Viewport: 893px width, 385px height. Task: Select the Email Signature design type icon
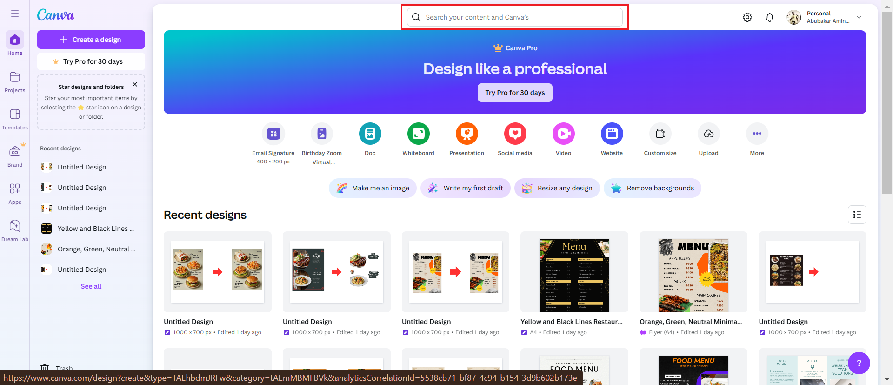pos(273,134)
